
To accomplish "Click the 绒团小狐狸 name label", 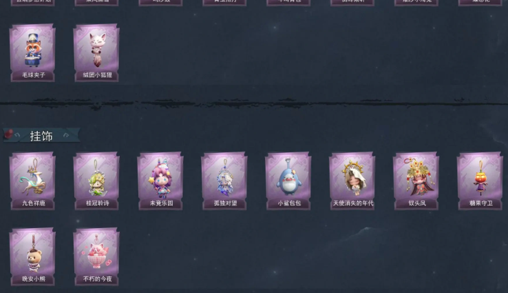I will 98,75.
